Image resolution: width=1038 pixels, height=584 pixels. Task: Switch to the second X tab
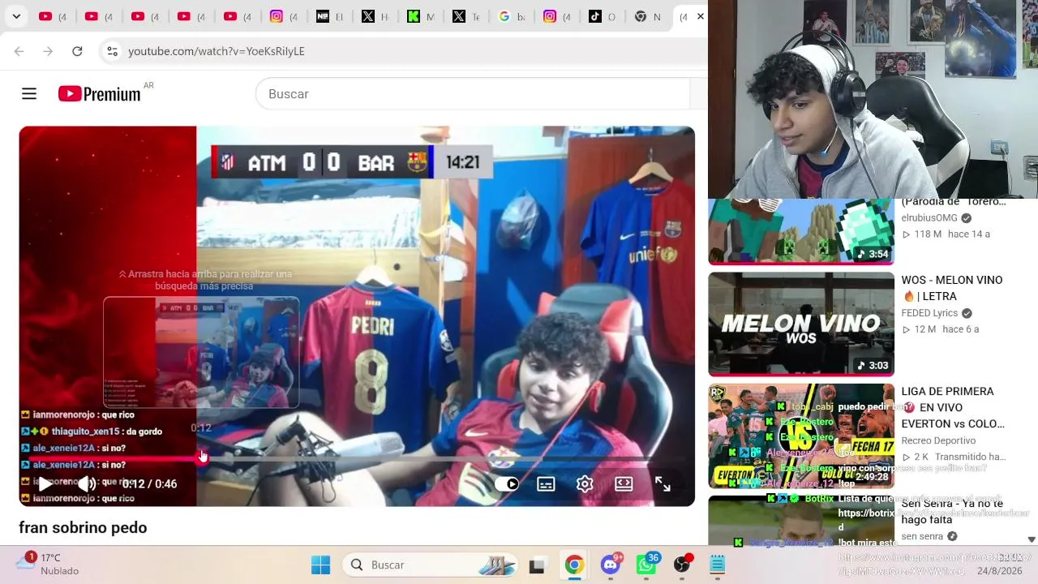coord(466,16)
